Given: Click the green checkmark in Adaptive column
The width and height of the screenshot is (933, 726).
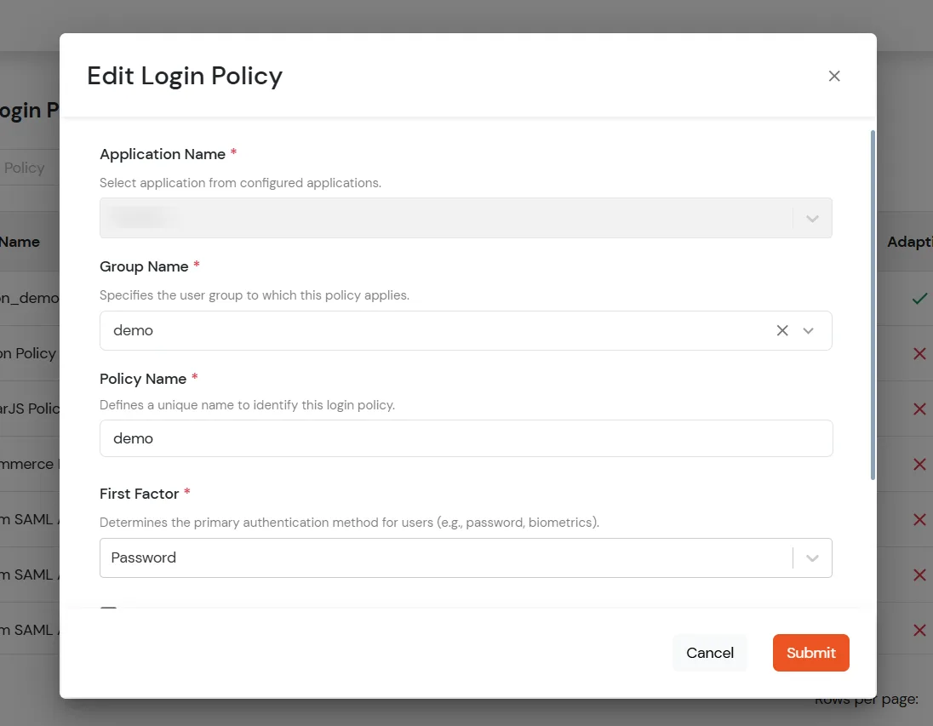Looking at the screenshot, I should [919, 298].
